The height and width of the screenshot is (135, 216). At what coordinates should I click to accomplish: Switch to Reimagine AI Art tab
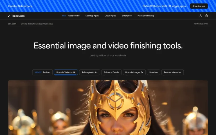point(89,72)
